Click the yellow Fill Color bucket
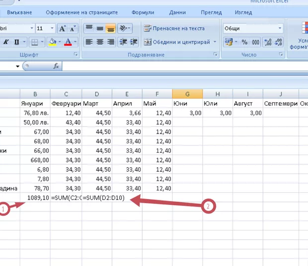This screenshot has height=266, width=308. [x=52, y=42]
